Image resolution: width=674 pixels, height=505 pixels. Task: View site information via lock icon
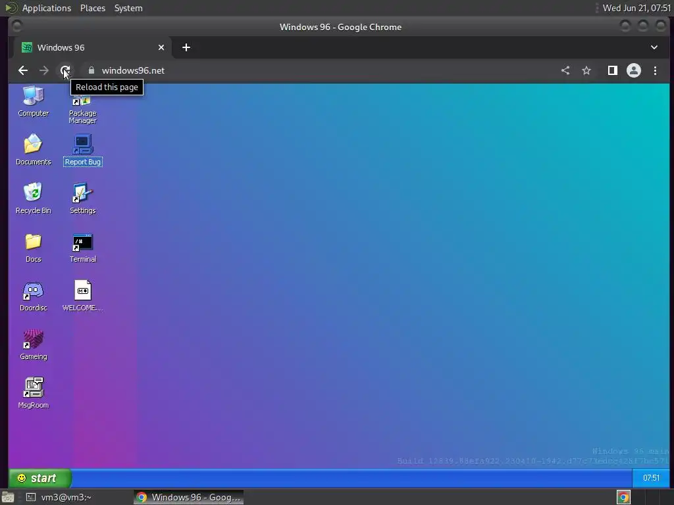[91, 70]
